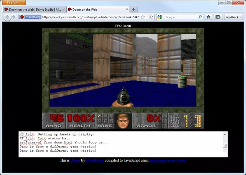Click the FPS counter text
246x175 pixels.
coord(123,26)
